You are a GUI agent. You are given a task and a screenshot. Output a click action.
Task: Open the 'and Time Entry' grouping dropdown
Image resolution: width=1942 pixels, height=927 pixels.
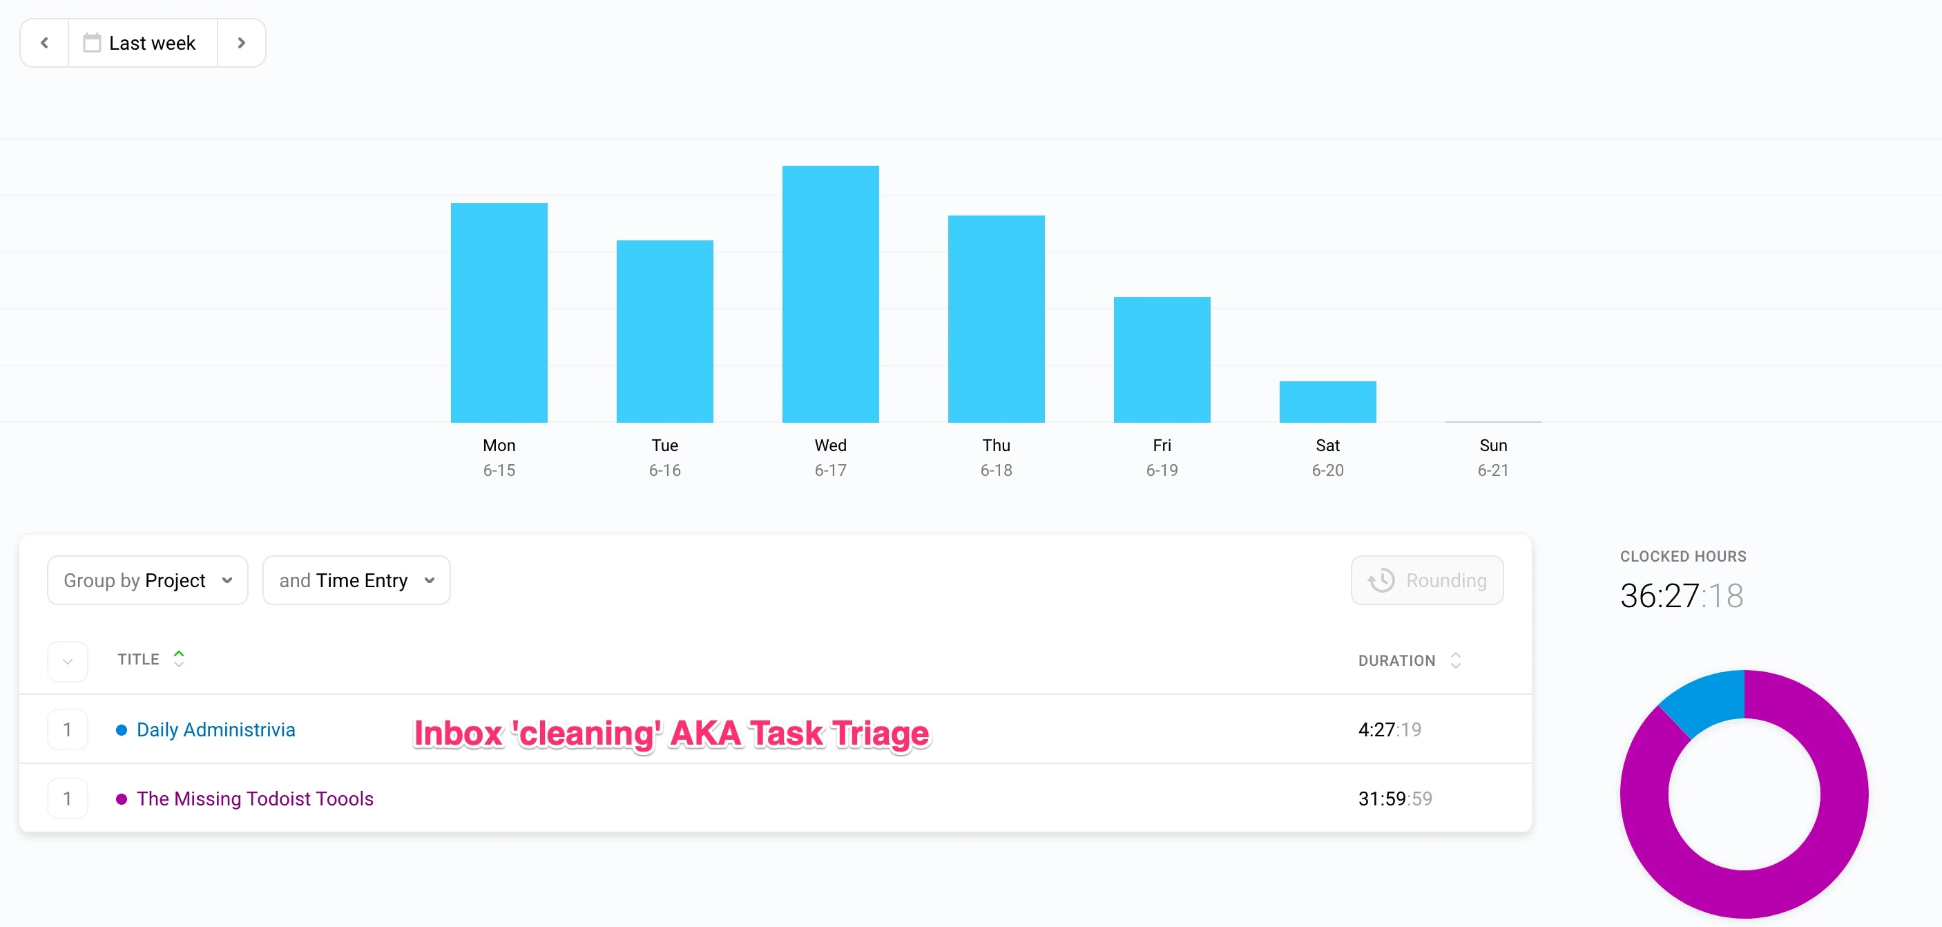(356, 580)
